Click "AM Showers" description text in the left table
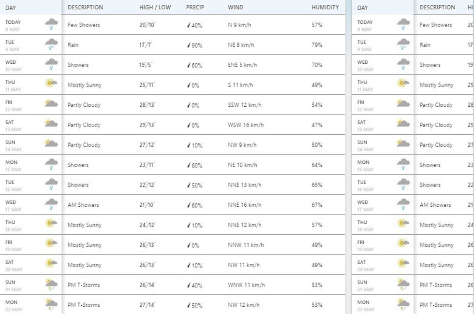 pyautogui.click(x=83, y=205)
